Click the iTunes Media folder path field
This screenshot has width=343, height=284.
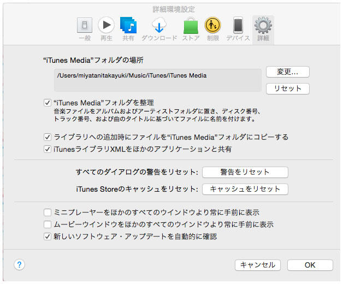pyautogui.click(x=157, y=80)
